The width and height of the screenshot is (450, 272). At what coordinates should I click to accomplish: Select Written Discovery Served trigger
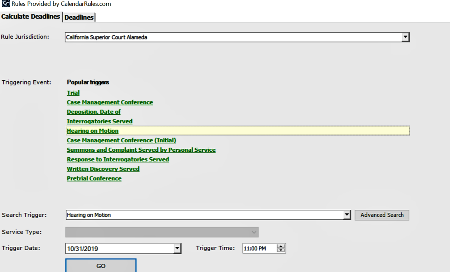tap(103, 169)
